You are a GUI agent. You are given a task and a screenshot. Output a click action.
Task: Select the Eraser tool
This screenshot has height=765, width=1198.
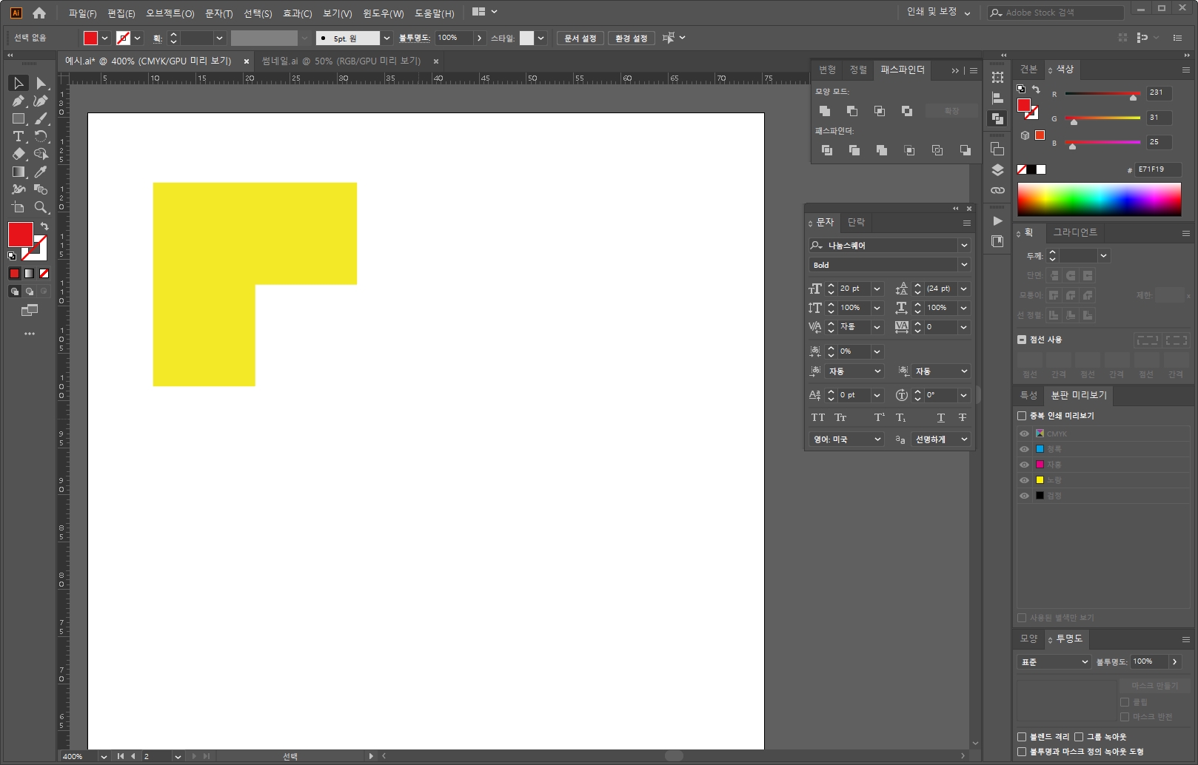[x=19, y=154]
